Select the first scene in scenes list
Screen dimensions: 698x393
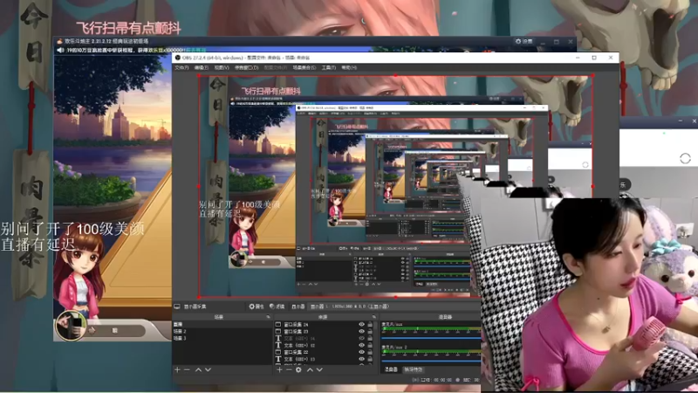tap(222, 324)
